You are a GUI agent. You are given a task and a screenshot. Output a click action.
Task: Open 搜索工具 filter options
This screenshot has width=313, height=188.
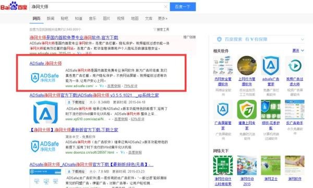coord(161,30)
